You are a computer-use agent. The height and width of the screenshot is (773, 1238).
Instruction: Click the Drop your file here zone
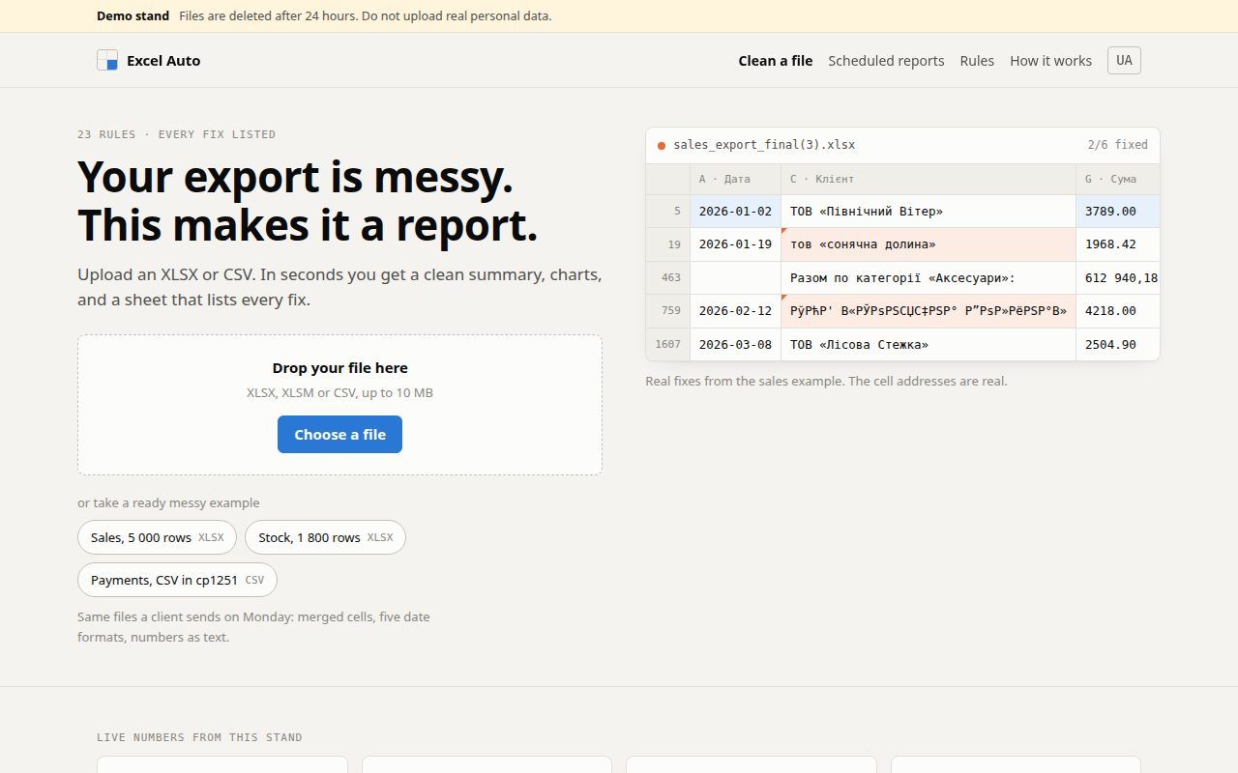pyautogui.click(x=339, y=405)
